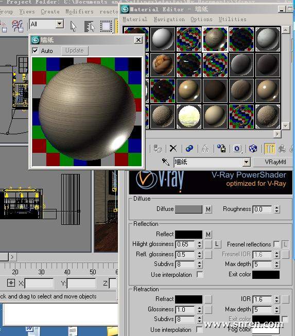Click Diffuse gray color swatch
The width and height of the screenshot is (295, 336).
click(188, 209)
